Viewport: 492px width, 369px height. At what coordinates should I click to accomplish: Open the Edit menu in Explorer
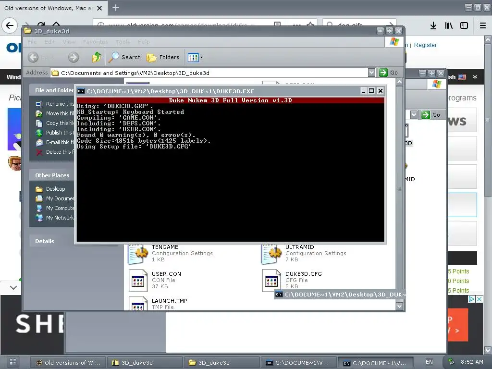tap(49, 42)
